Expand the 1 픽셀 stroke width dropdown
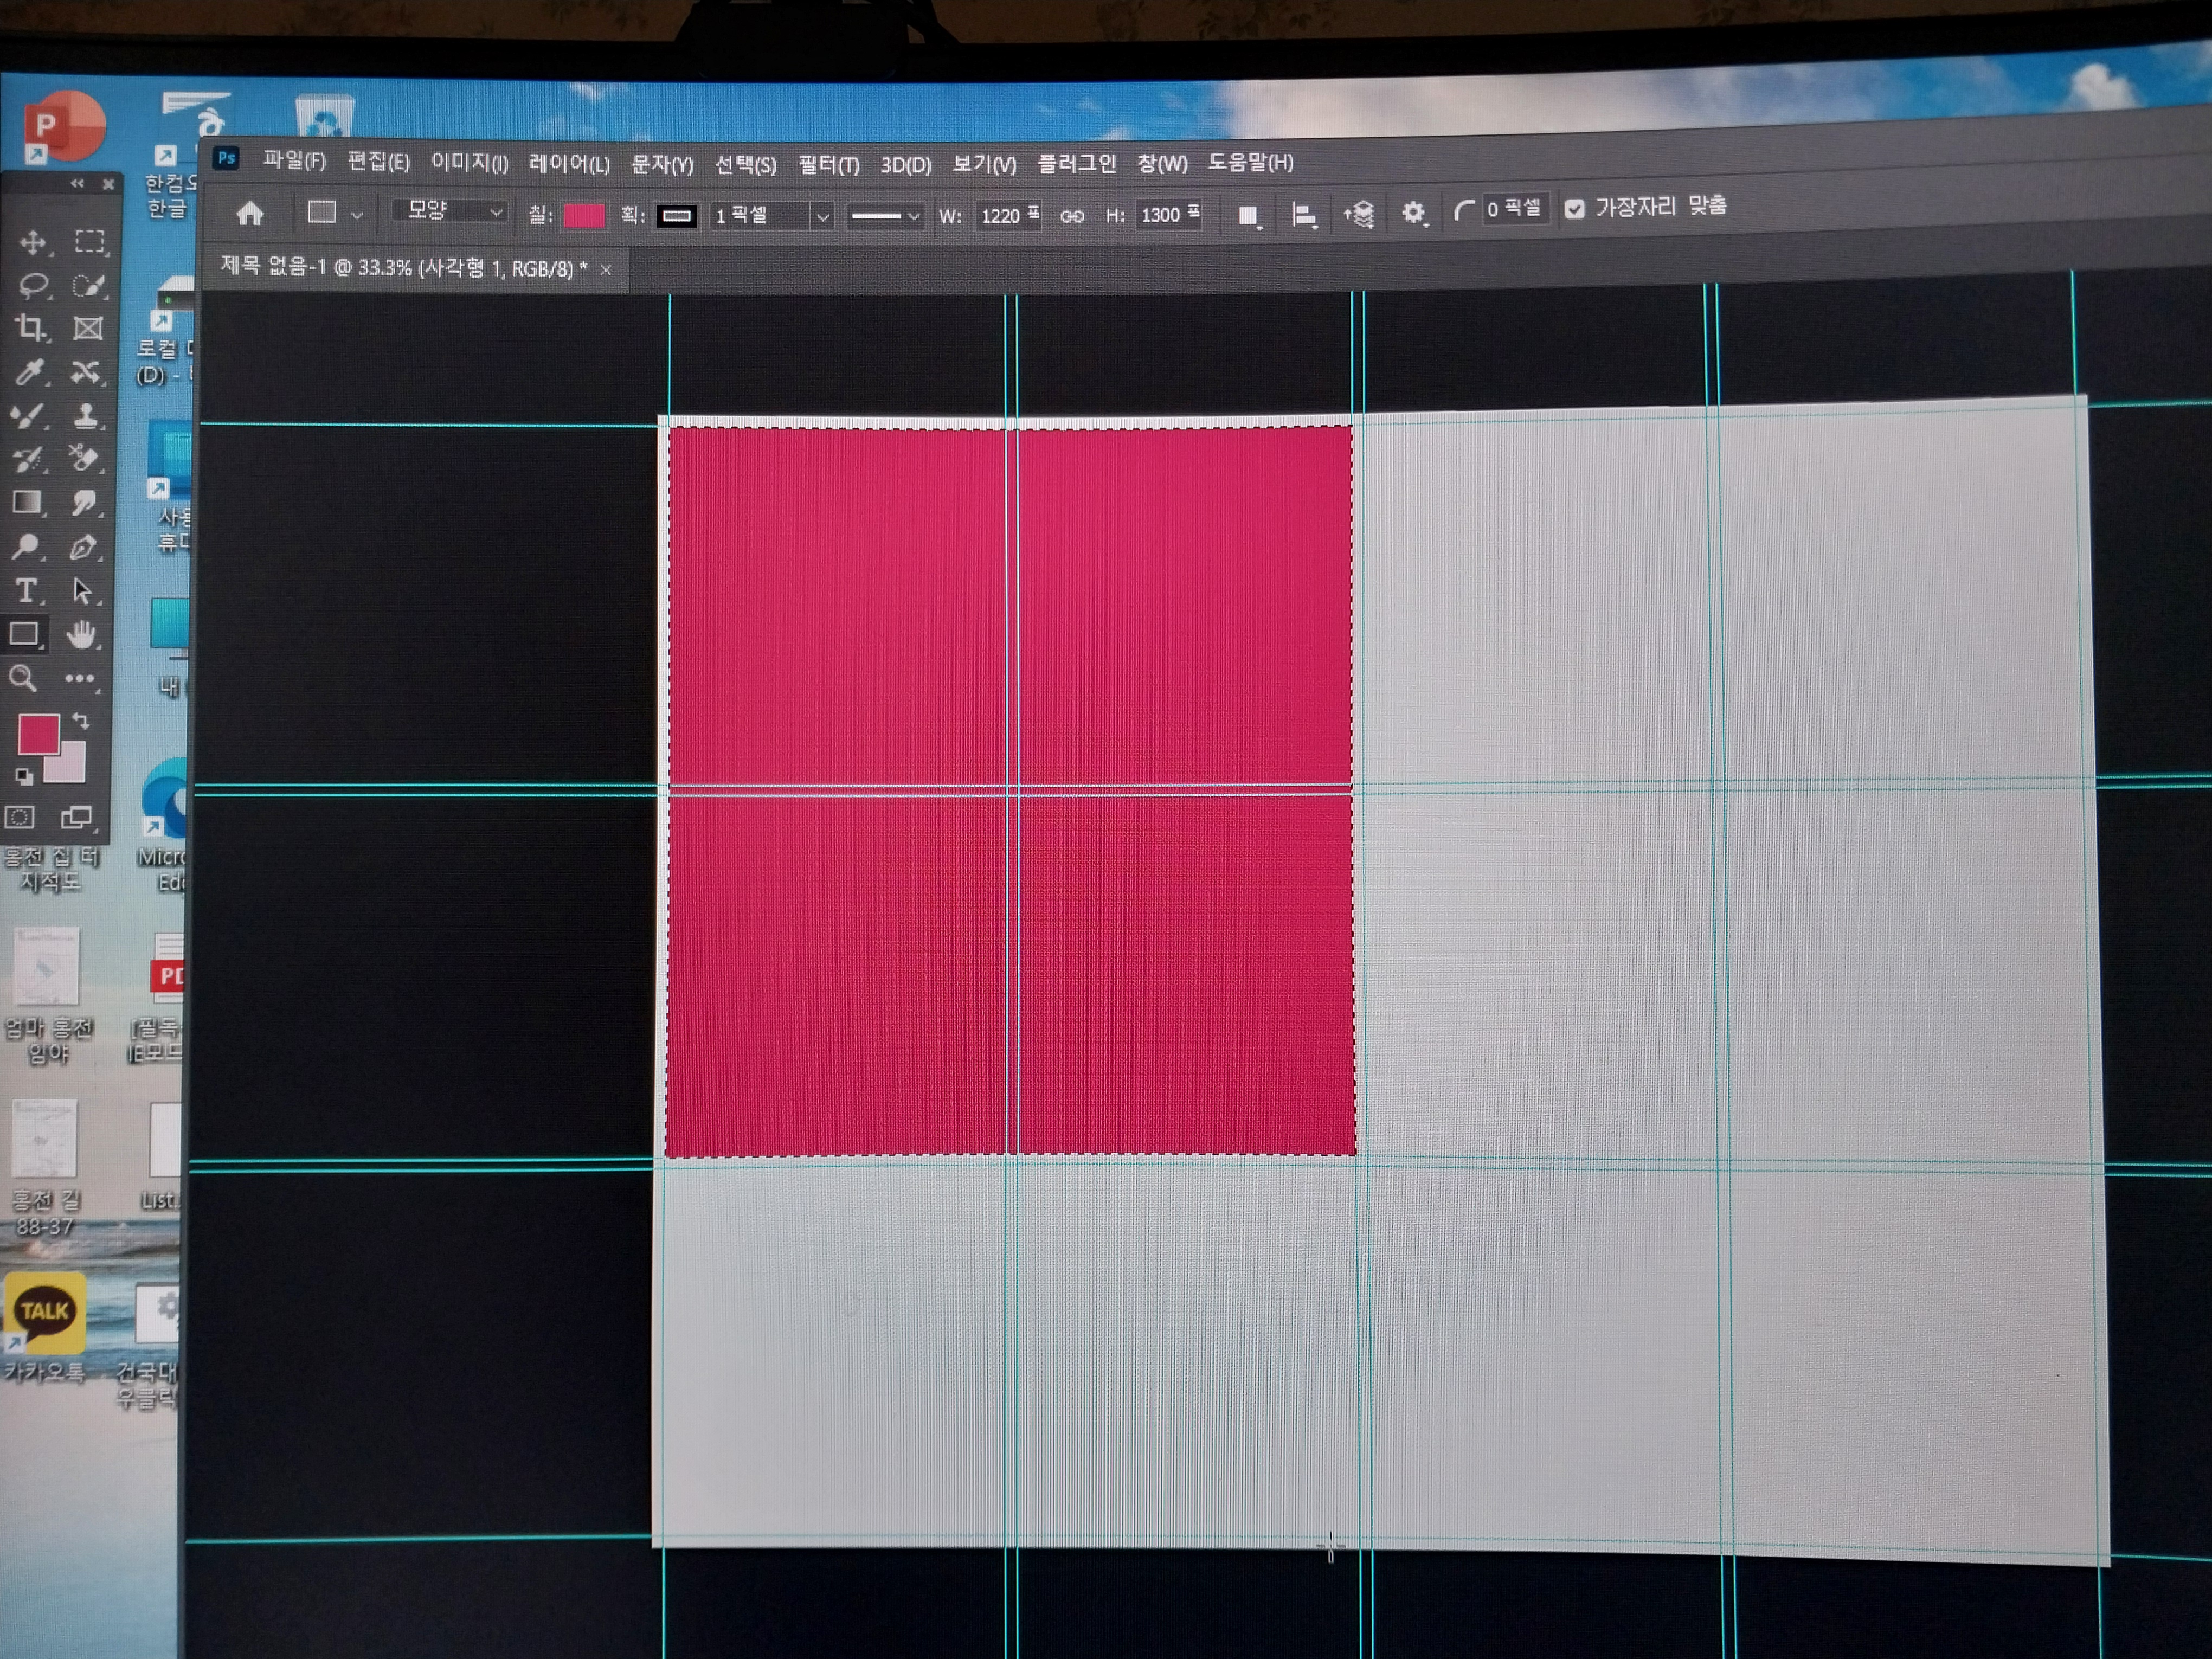The height and width of the screenshot is (1659, 2212). [x=821, y=216]
